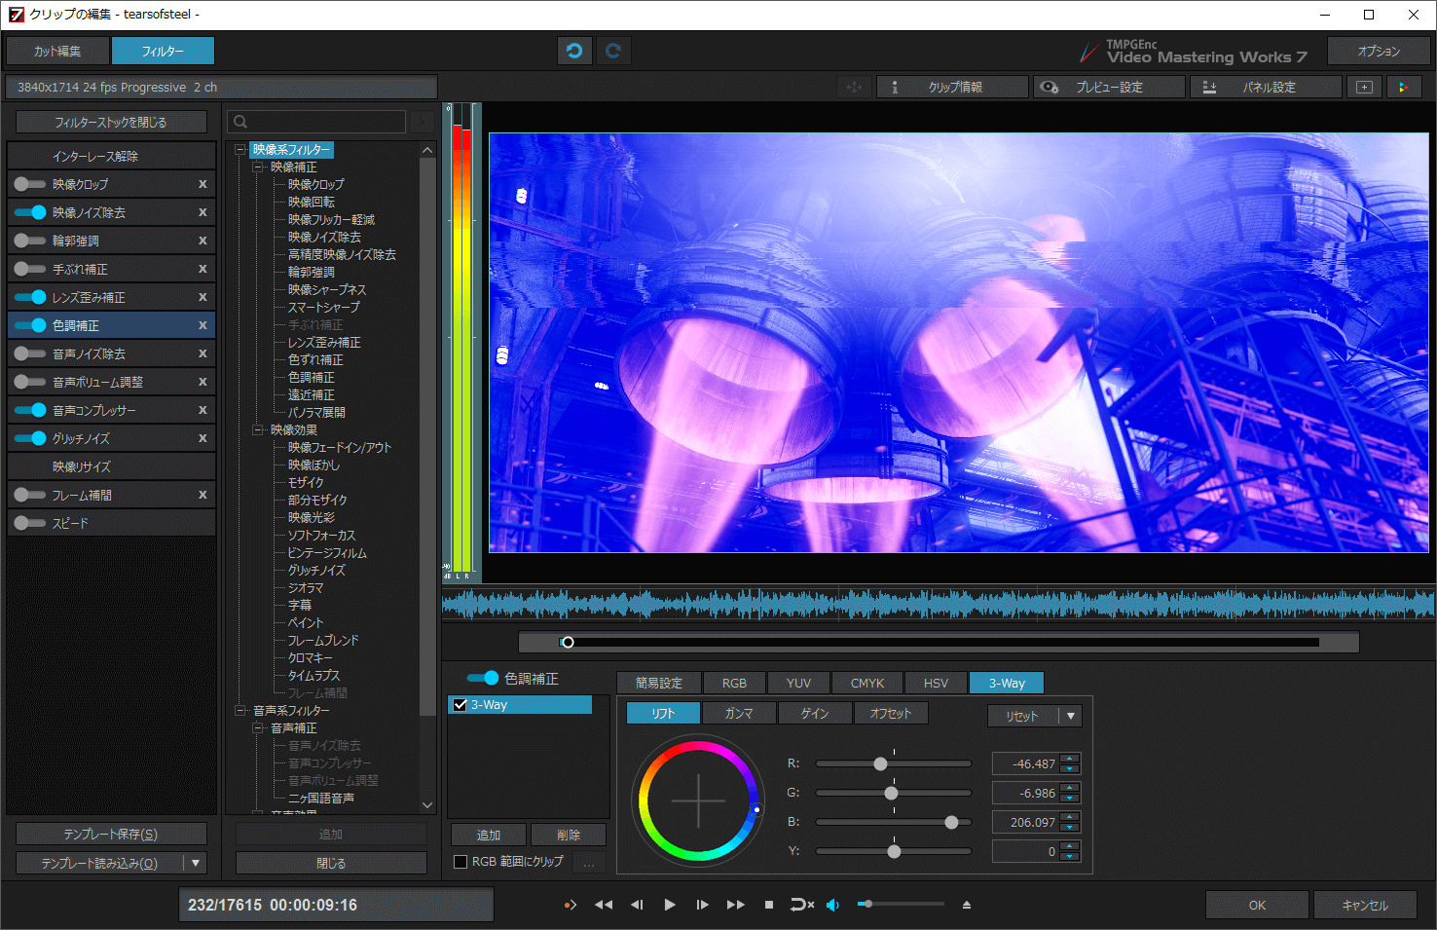
Task: Adjust the B channel slider in 3-Way panel
Action: click(951, 821)
